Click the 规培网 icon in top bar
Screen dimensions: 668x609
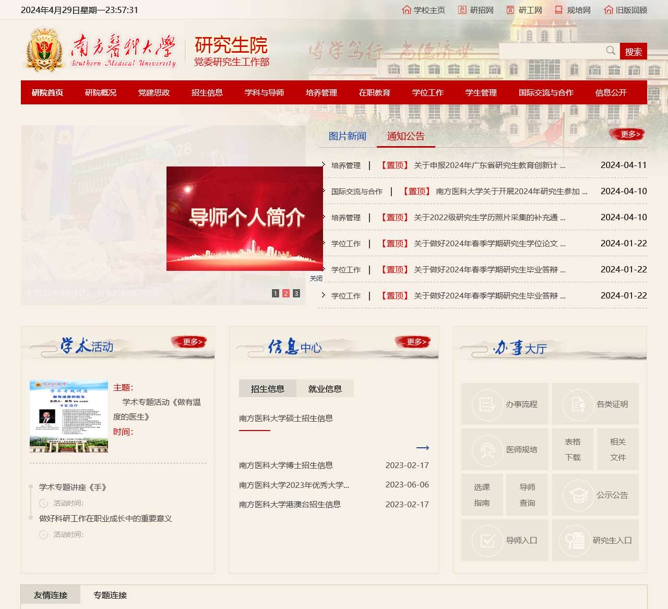click(558, 10)
